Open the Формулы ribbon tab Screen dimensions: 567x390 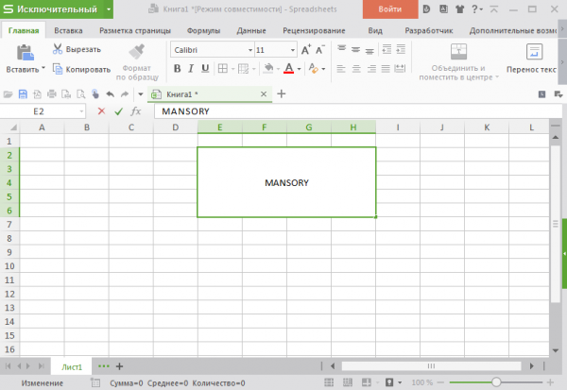point(203,30)
